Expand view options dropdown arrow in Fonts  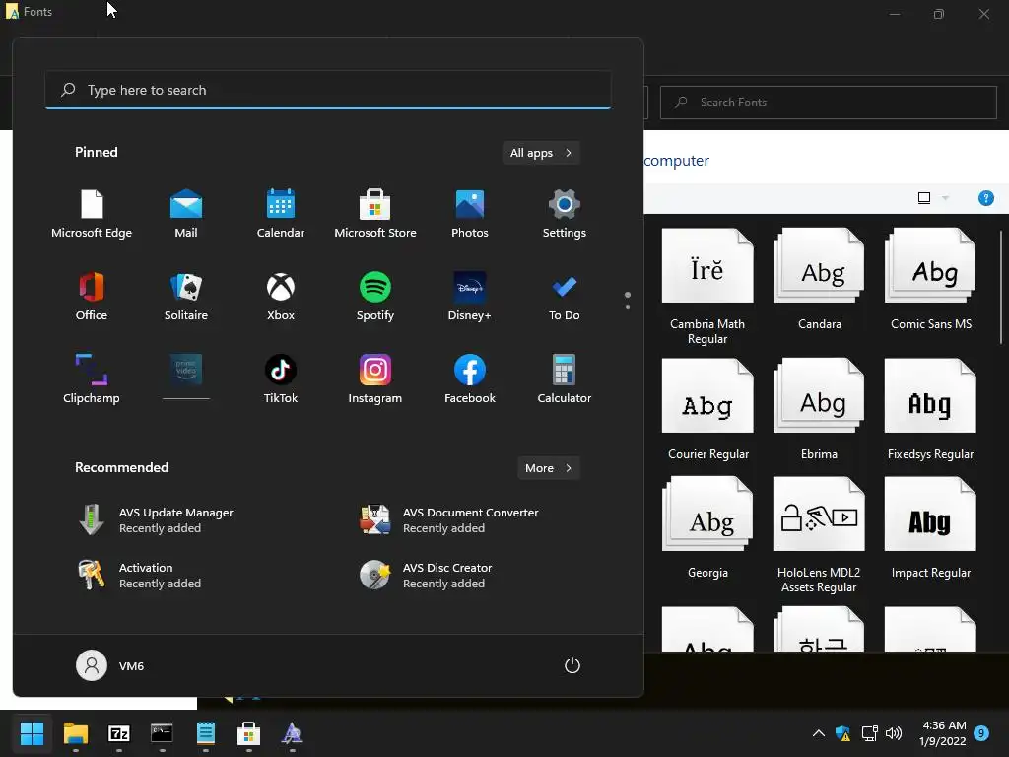pyautogui.click(x=945, y=198)
